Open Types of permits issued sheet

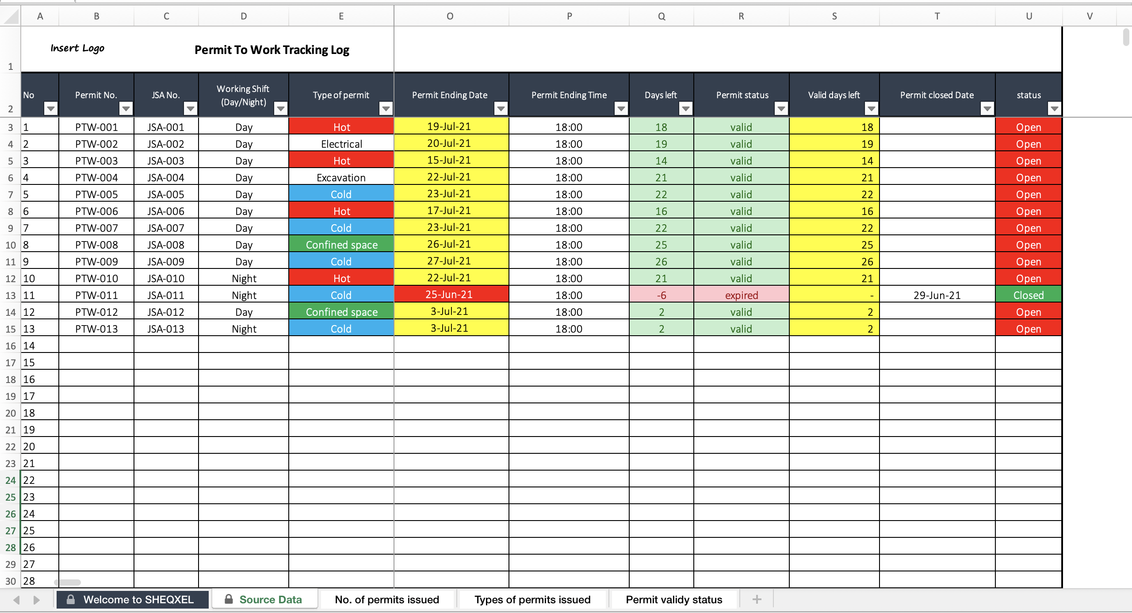[532, 599]
